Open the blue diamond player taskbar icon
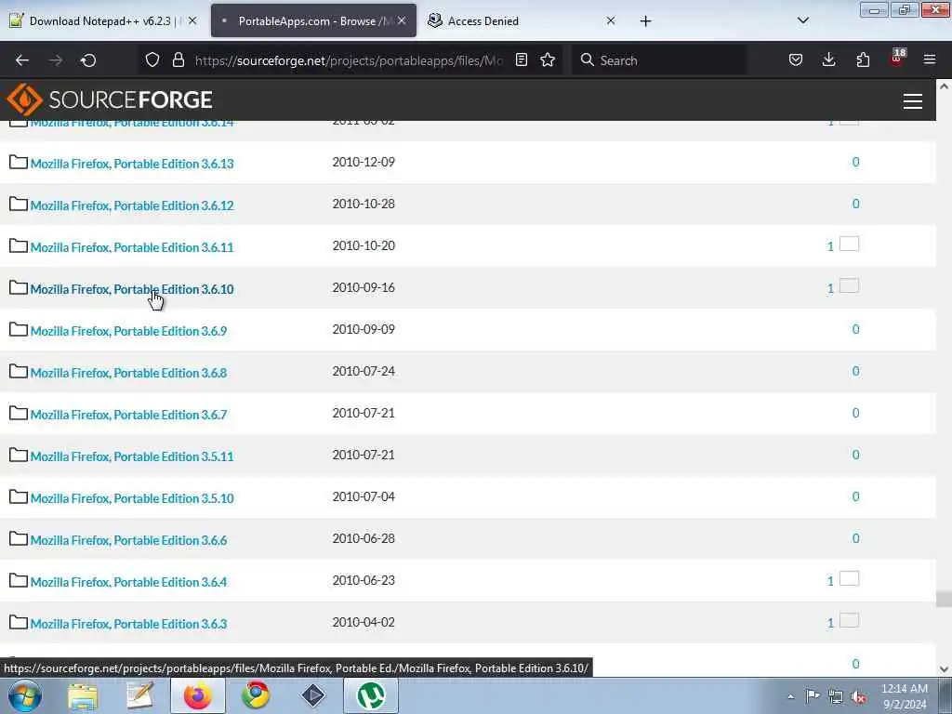The image size is (952, 714). [313, 695]
